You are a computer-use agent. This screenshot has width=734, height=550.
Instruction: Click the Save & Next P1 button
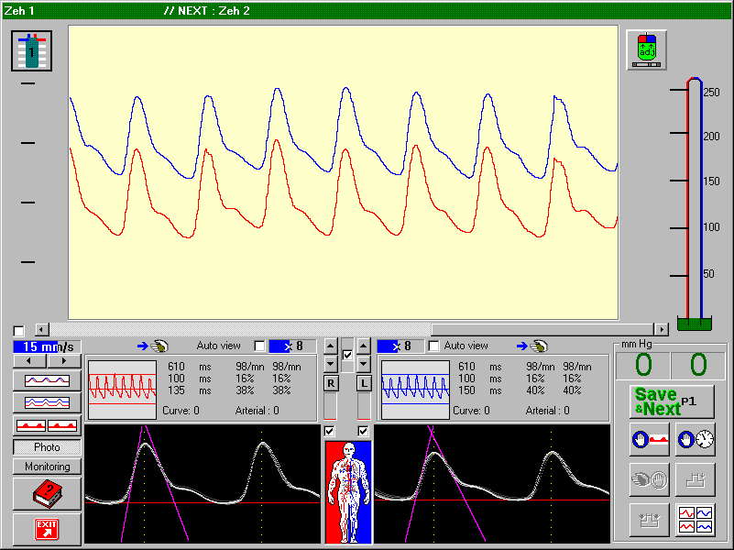tap(672, 401)
